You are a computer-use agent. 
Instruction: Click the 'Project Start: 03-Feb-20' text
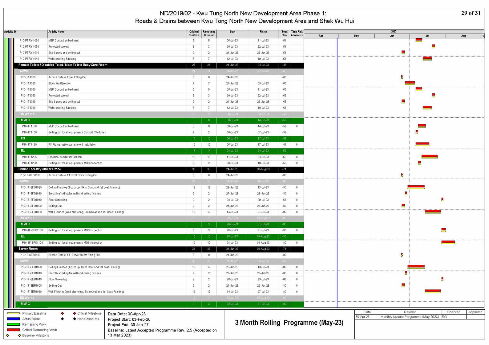[x=129, y=320]
